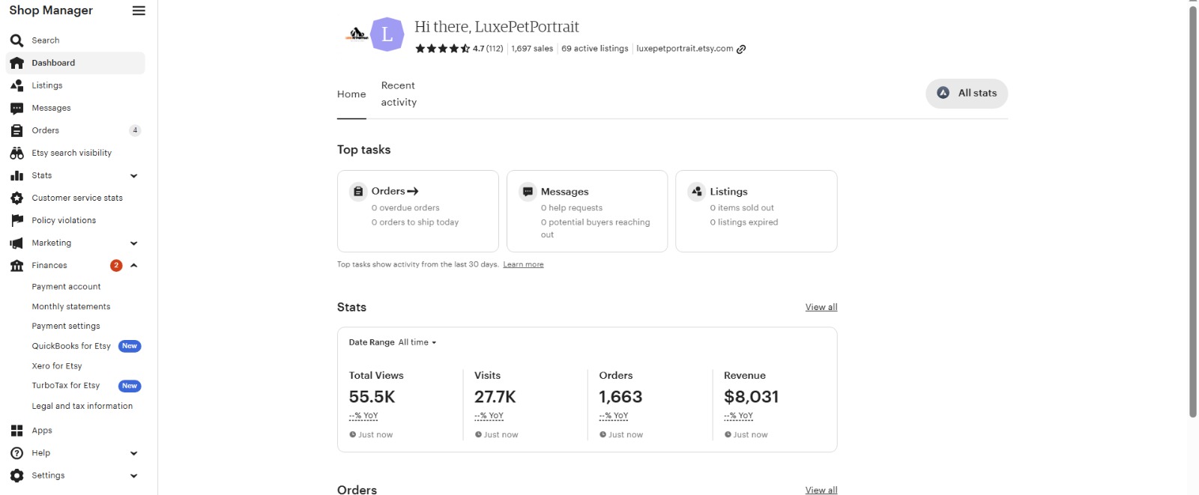Click the Marketing megaphone icon
The width and height of the screenshot is (1199, 495).
16,243
